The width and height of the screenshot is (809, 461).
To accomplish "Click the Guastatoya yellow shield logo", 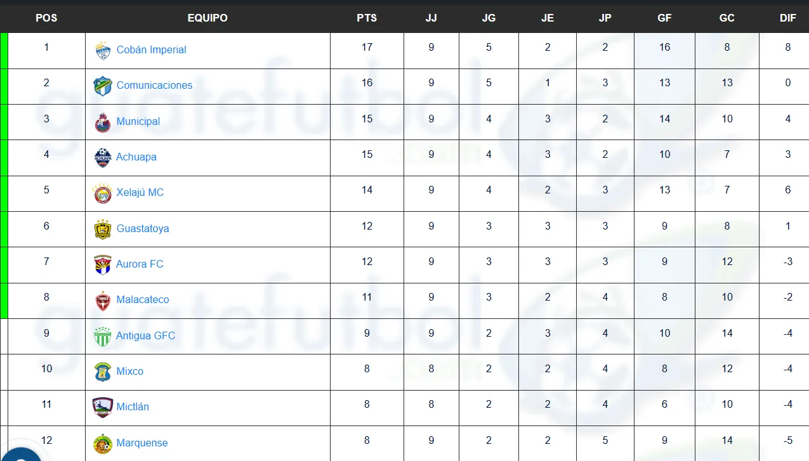I will tap(103, 229).
